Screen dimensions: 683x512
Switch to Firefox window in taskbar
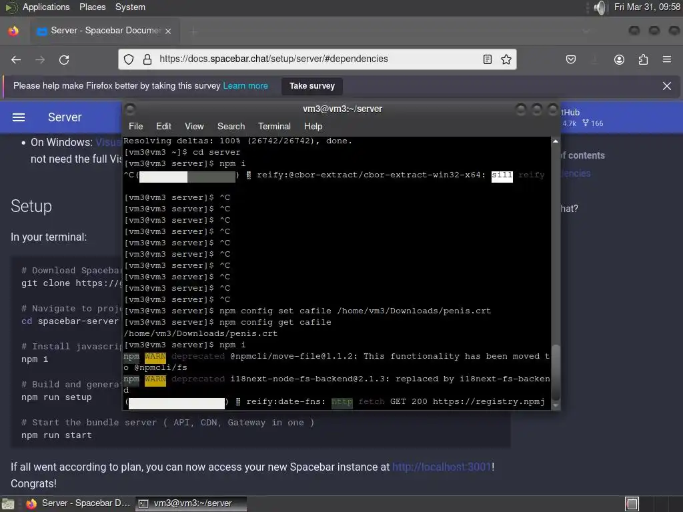point(79,503)
